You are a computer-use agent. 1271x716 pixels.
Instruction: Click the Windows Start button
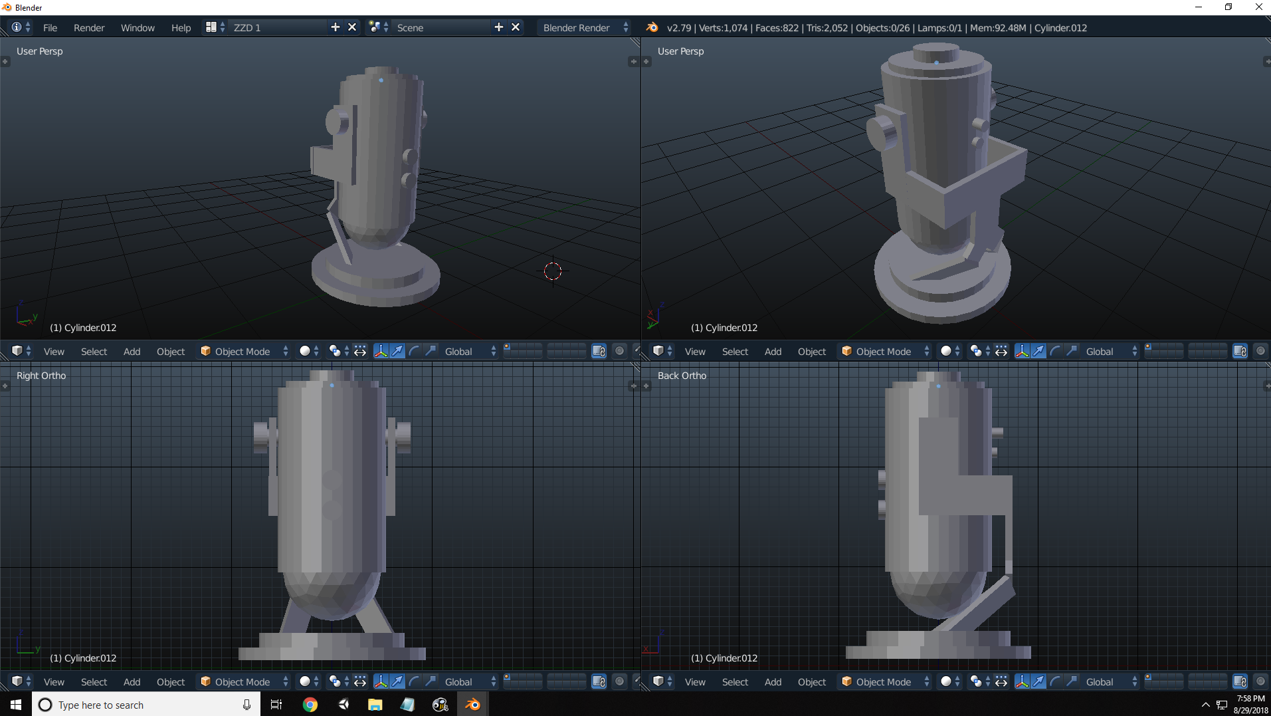16,704
